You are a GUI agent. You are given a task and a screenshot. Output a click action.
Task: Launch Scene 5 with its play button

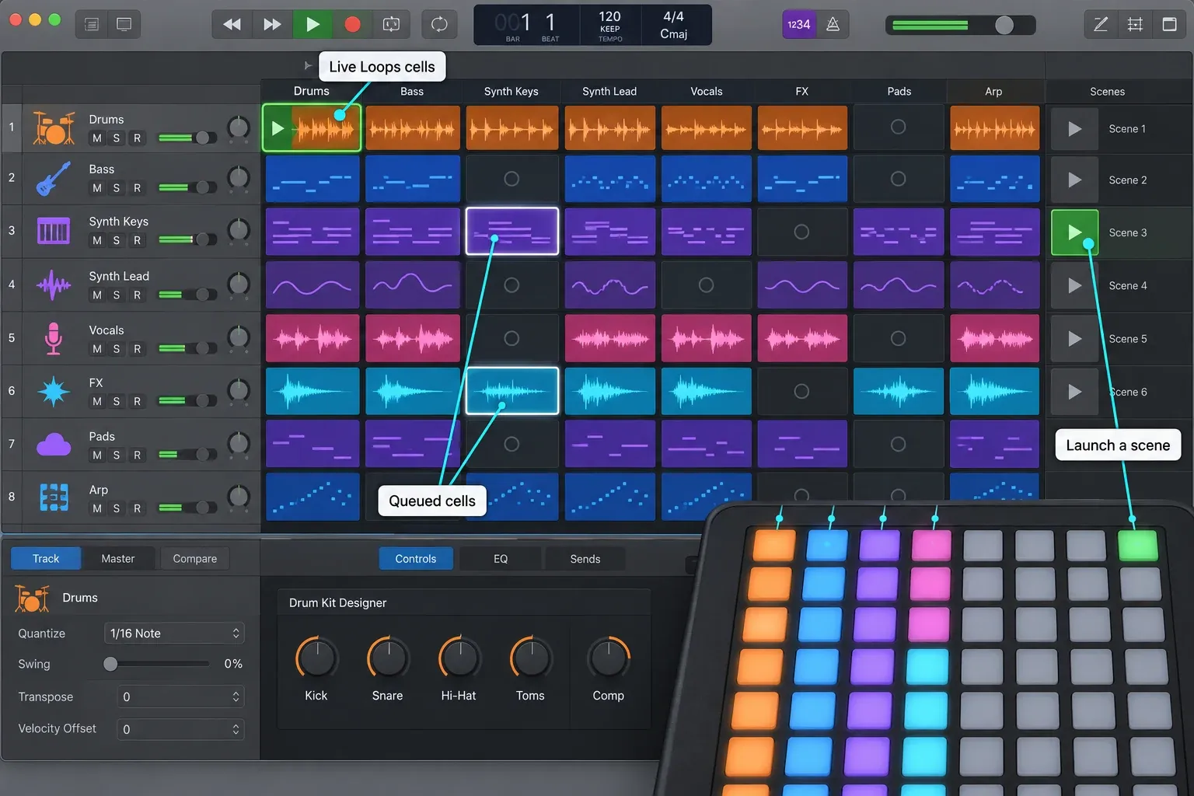(1074, 339)
